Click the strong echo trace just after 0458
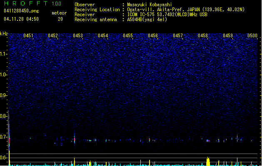 [x=208, y=141]
